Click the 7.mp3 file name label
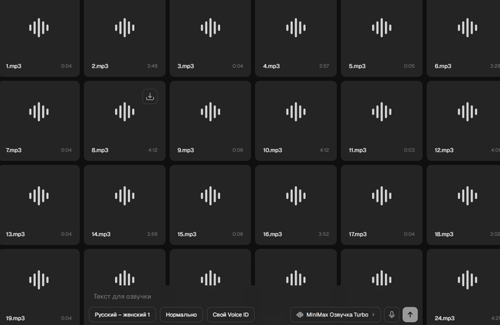This screenshot has height=325, width=500. pyautogui.click(x=14, y=150)
